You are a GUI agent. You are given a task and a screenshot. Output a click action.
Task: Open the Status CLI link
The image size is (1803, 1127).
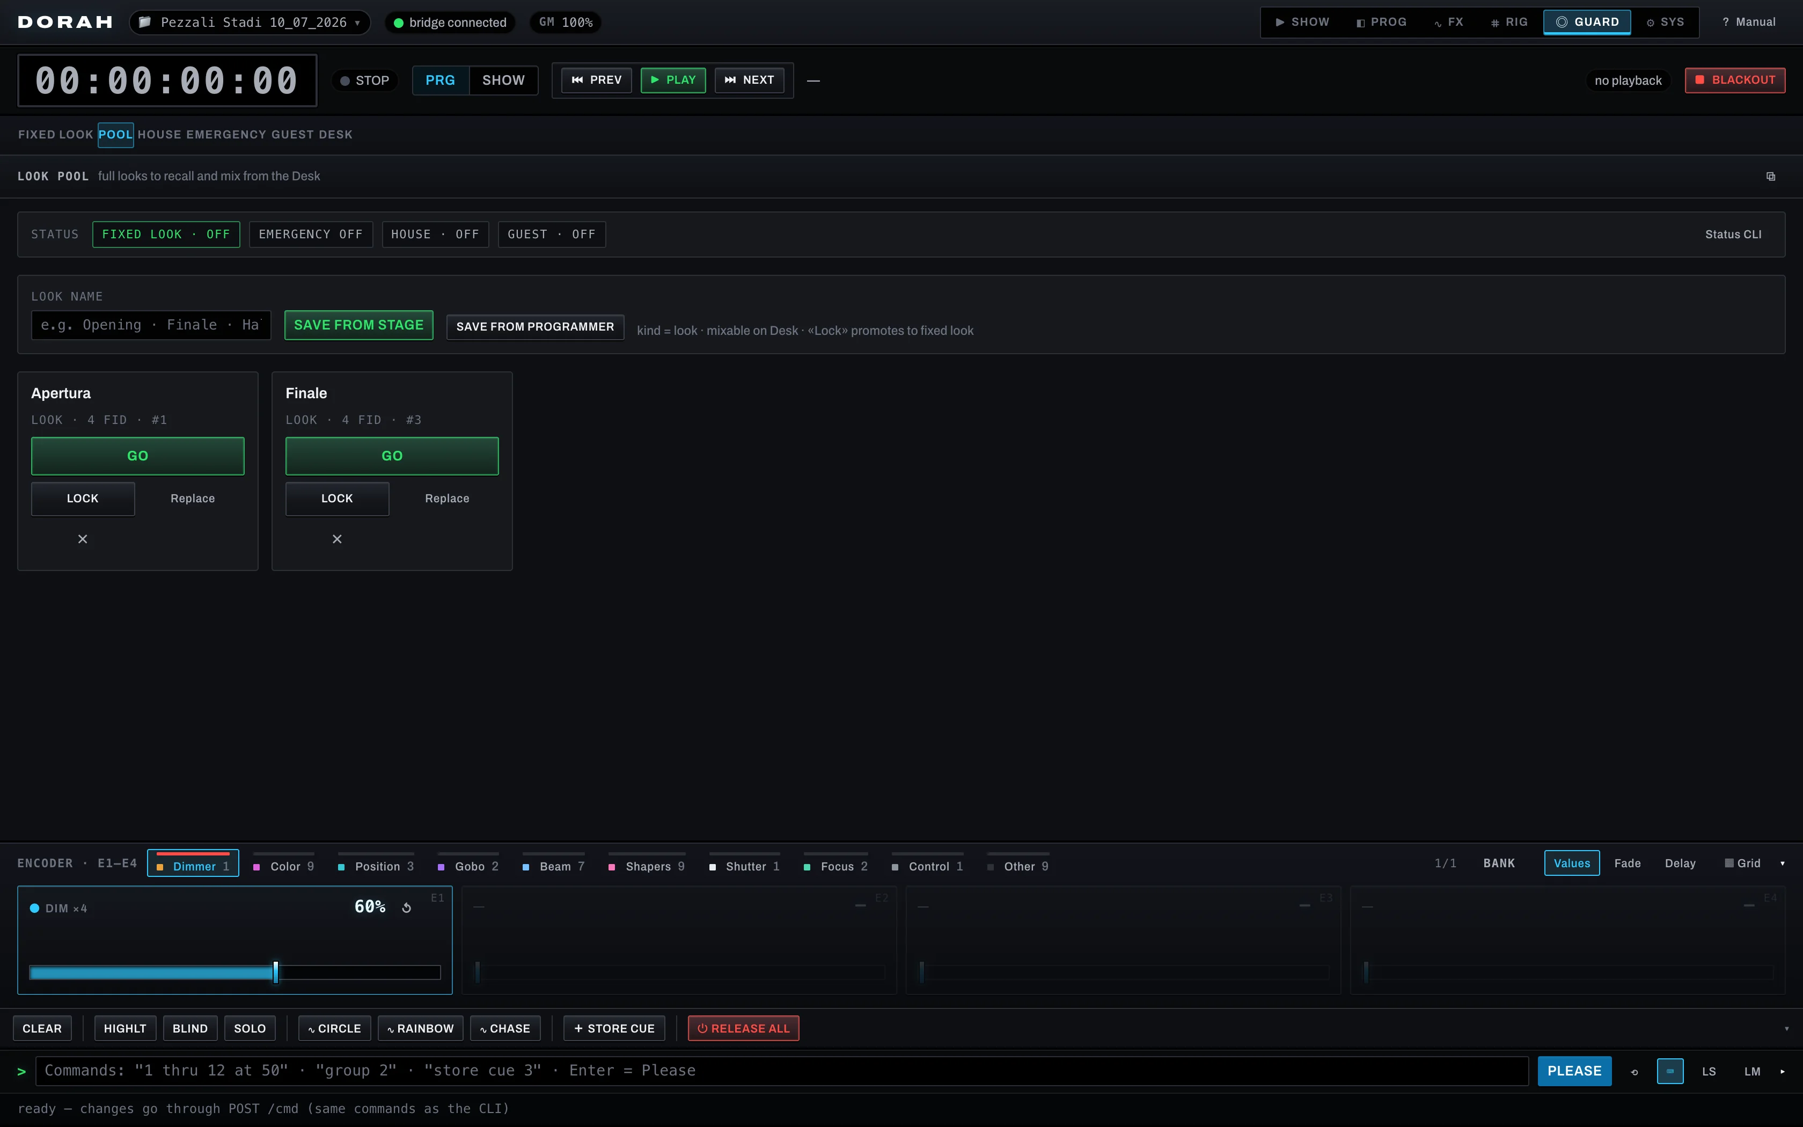tap(1733, 234)
